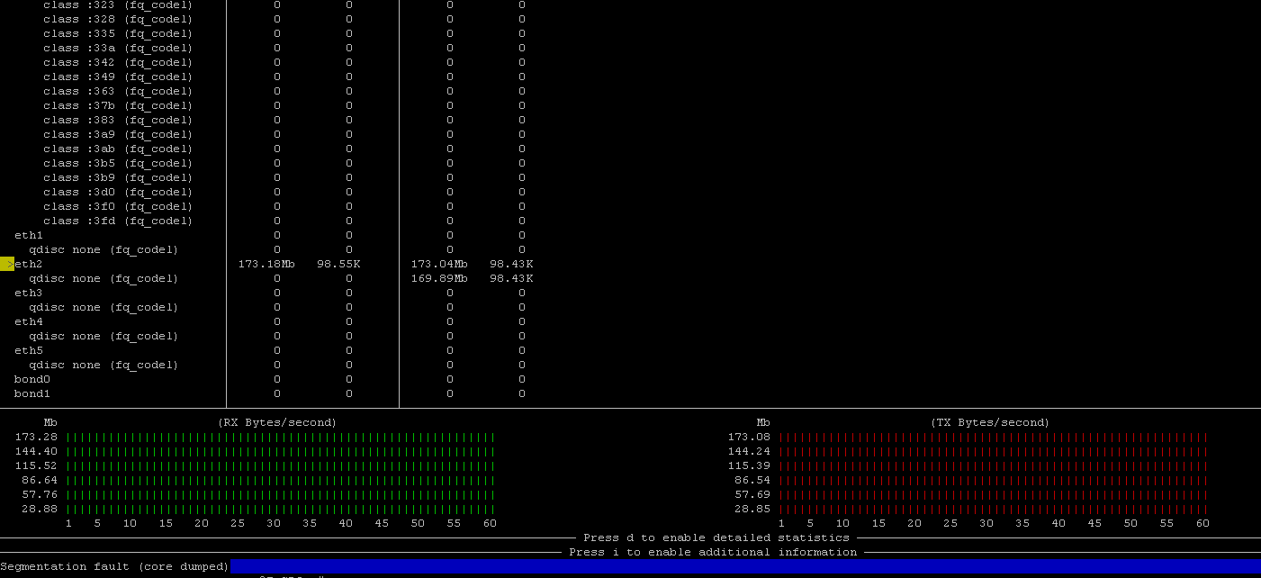Select the bond1 interface
This screenshot has height=578, width=1261.
pos(32,393)
